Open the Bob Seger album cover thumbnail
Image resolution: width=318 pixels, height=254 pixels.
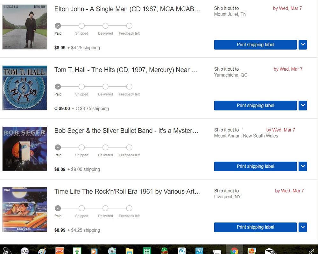coord(25,149)
